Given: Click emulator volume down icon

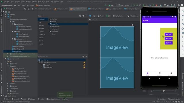Looking at the screenshot, I should [x=183, y=20].
